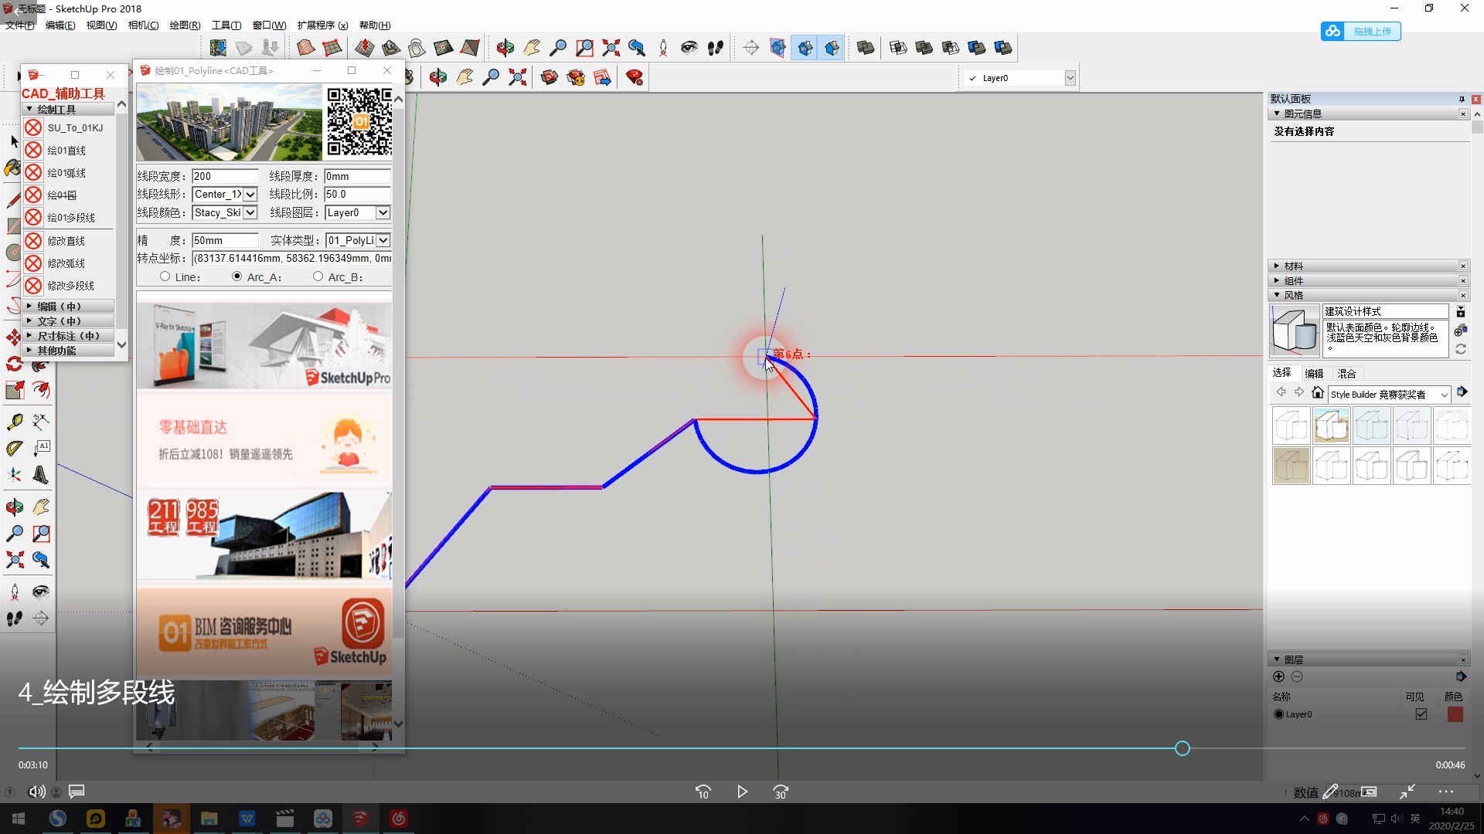Select the Paint Bucket tool
The image size is (1484, 834).
(12, 168)
